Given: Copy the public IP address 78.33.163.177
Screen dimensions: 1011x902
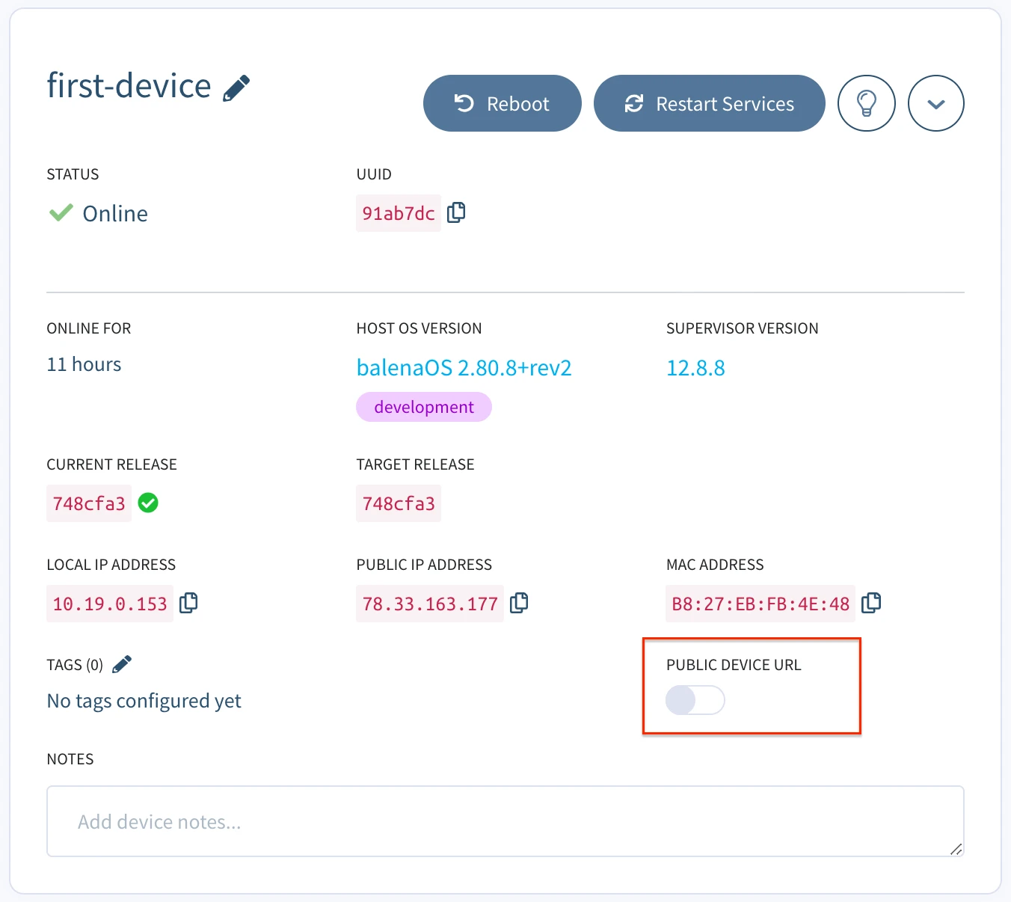Looking at the screenshot, I should click(x=520, y=603).
